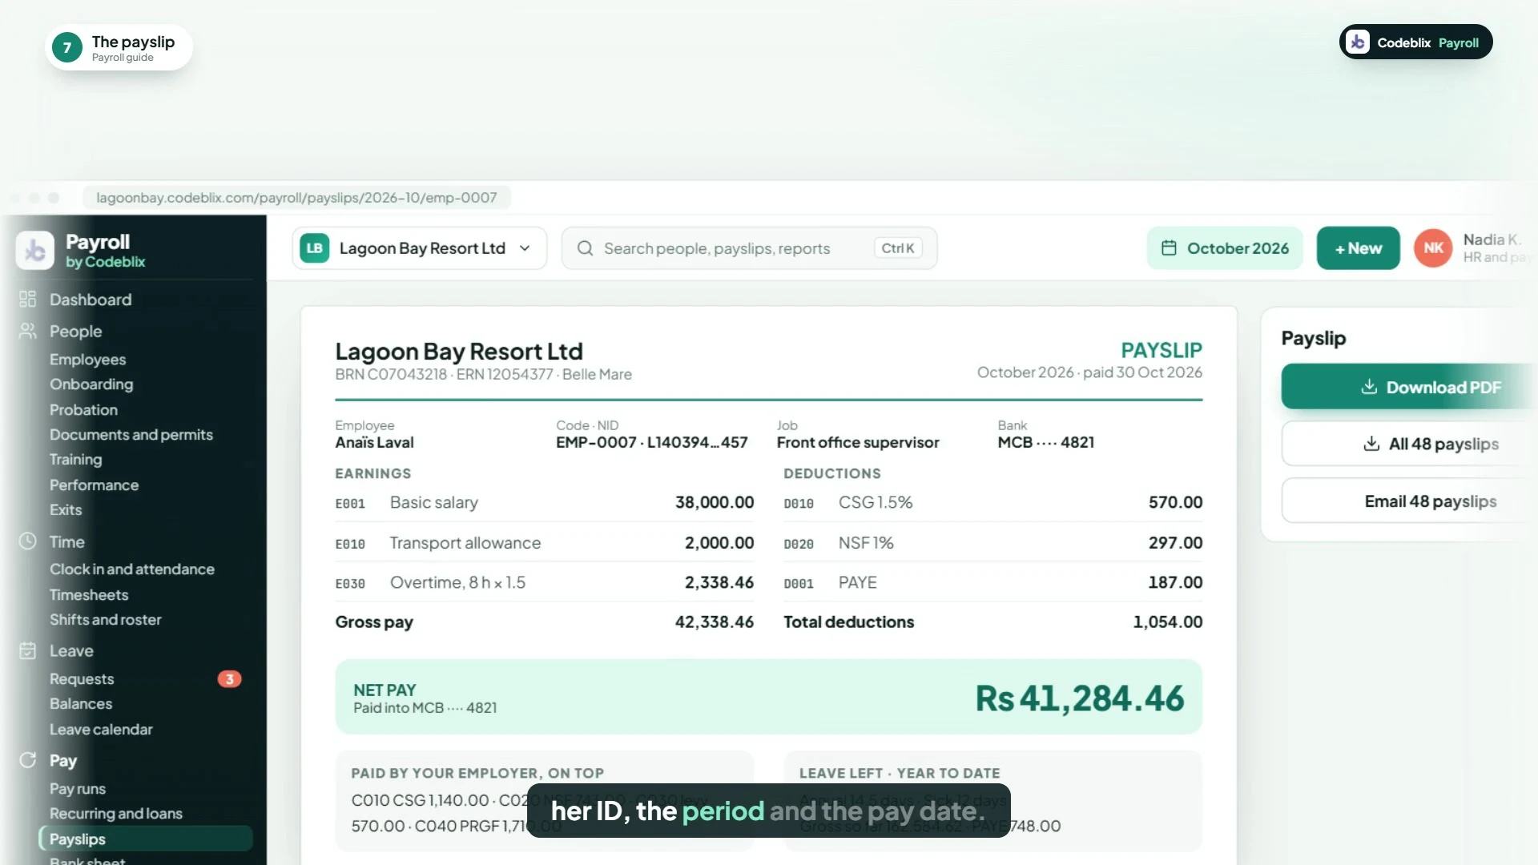This screenshot has width=1538, height=865.
Task: Open Exits in the sidebar
Action: click(x=66, y=510)
